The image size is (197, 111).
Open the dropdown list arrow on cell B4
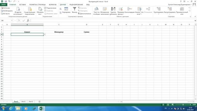[44, 34]
